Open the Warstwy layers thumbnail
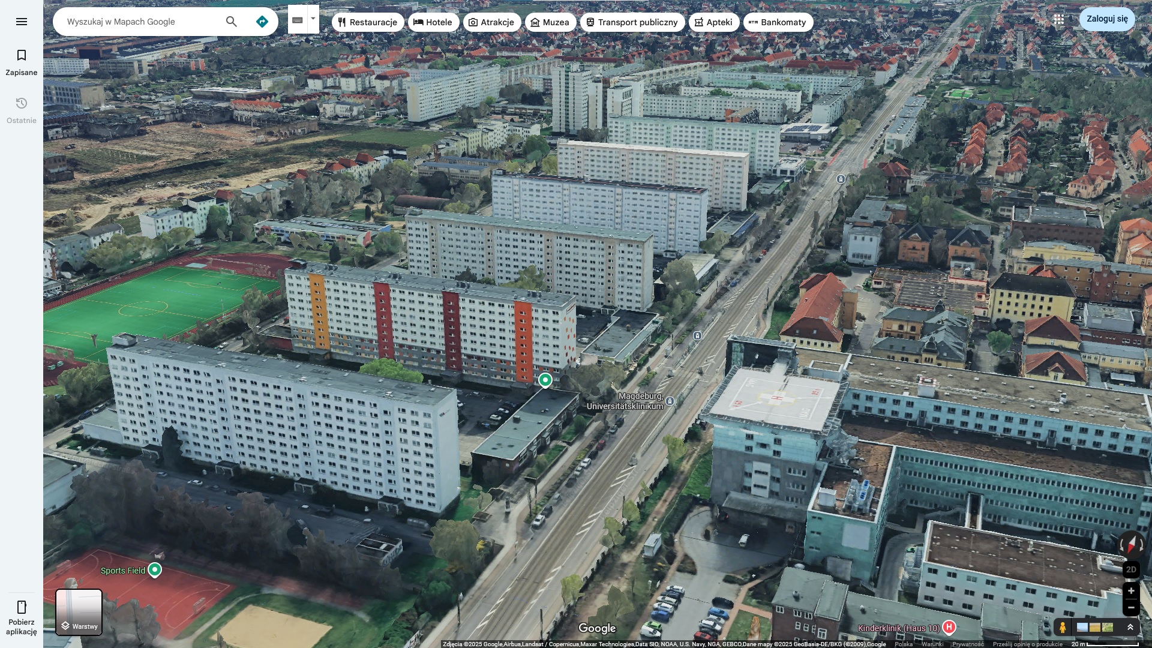The width and height of the screenshot is (1152, 648). point(79,612)
